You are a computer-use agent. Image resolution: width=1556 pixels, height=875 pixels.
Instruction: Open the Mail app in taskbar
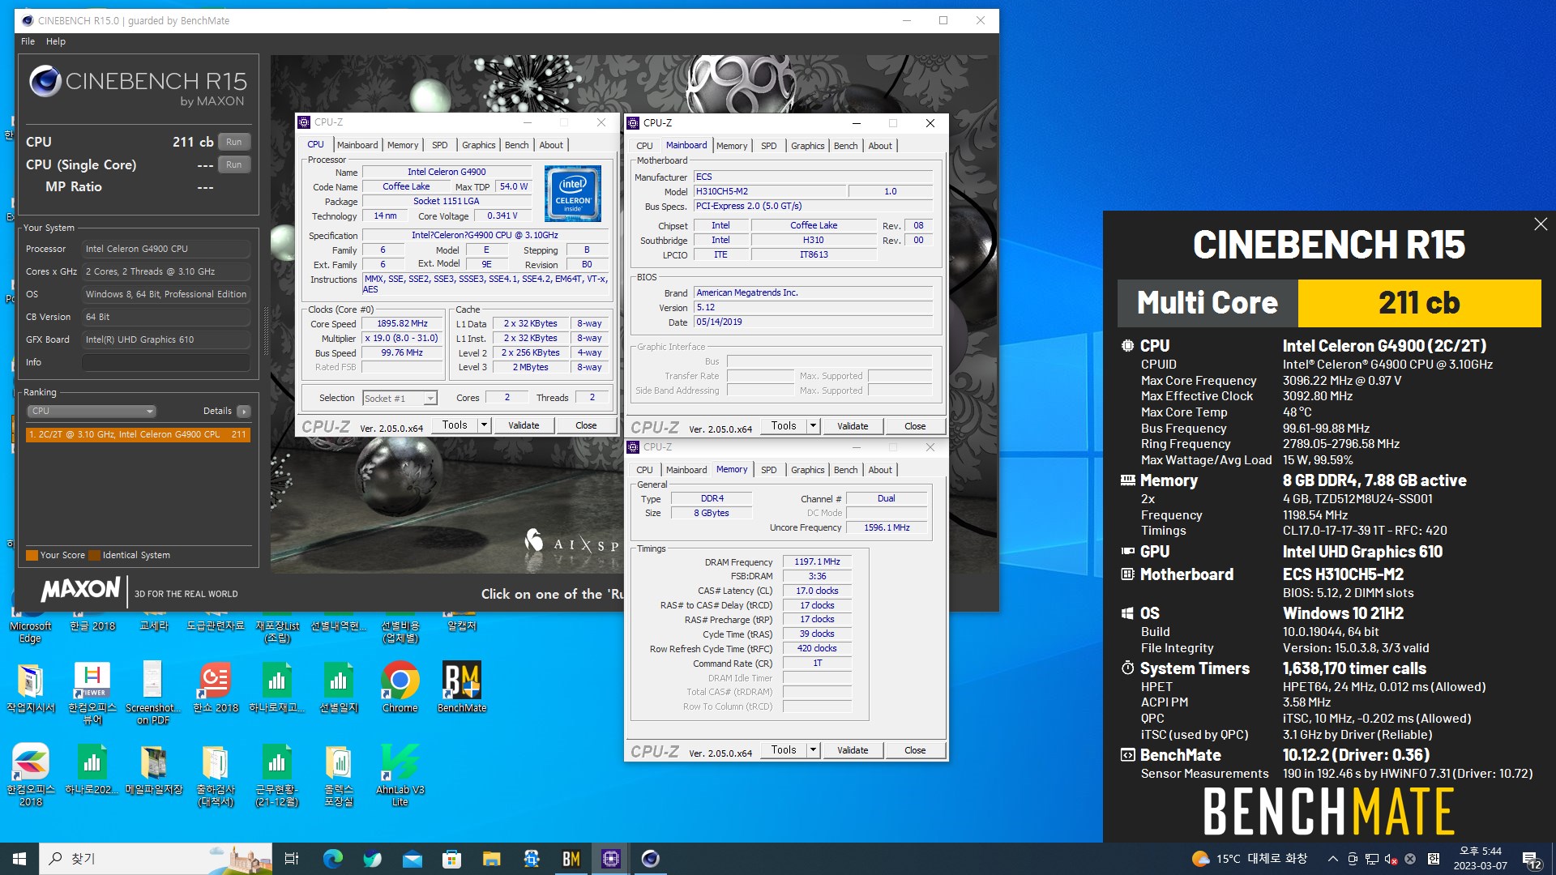click(x=412, y=859)
